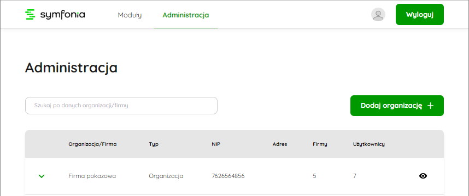Click the eye icon for Firma pokazowa
The height and width of the screenshot is (196, 469).
click(423, 176)
